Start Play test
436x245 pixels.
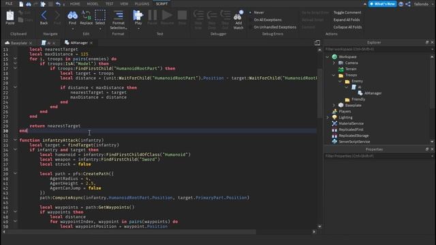138,16
